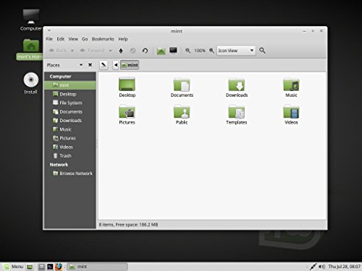Open the Places sidebar dropdown
Image resolution: width=362 pixels, height=271 pixels.
[x=81, y=65]
